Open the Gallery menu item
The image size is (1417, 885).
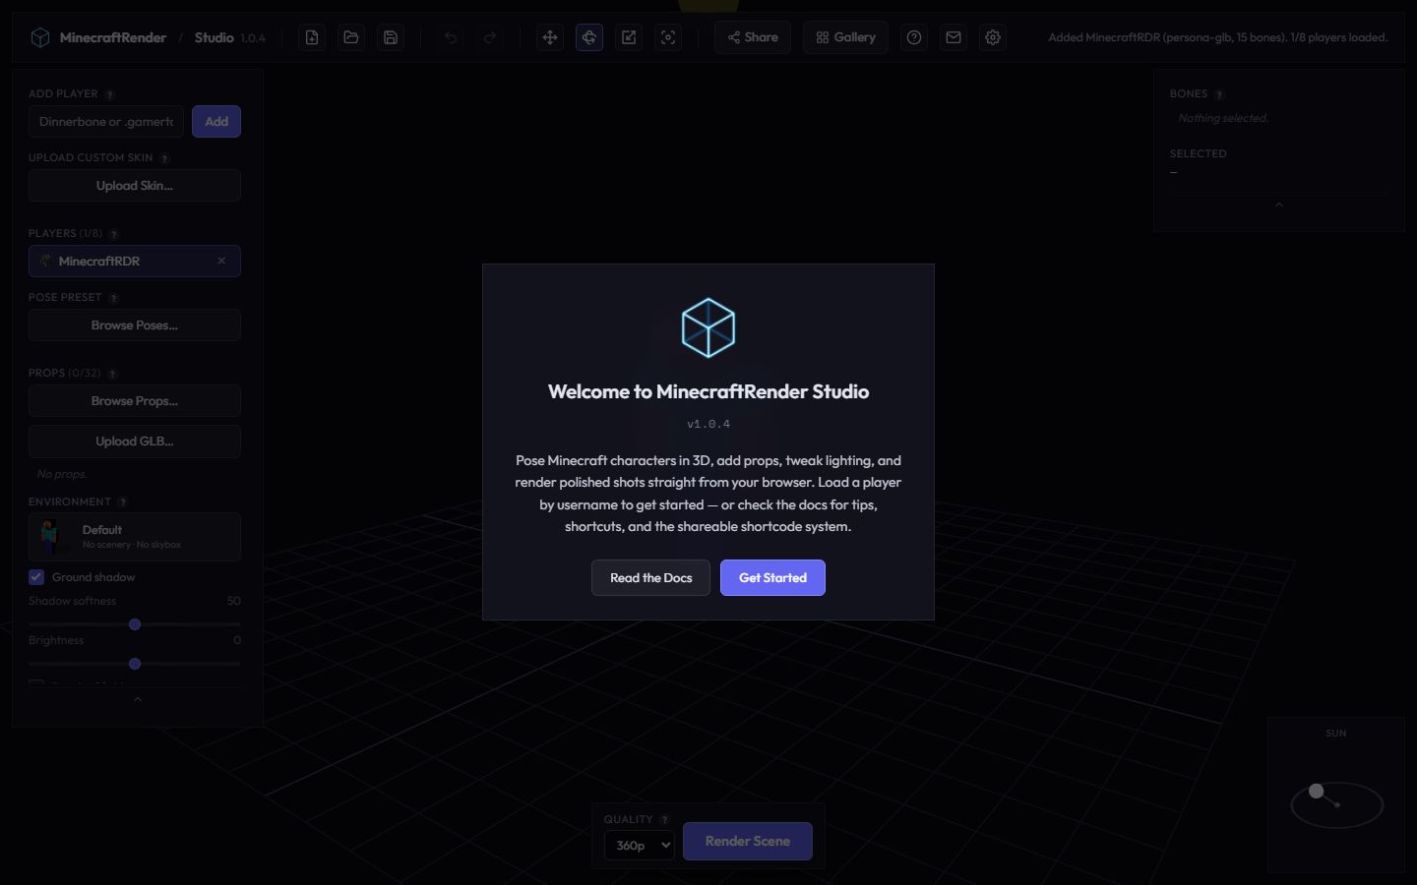[x=845, y=37]
